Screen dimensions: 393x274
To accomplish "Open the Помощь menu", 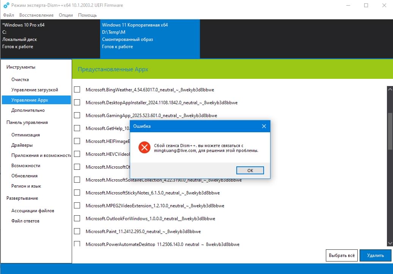I will tap(87, 15).
